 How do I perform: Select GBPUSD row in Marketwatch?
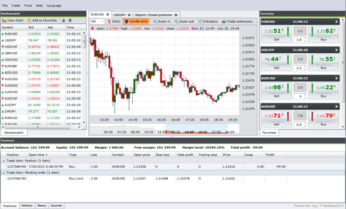[x=41, y=53]
